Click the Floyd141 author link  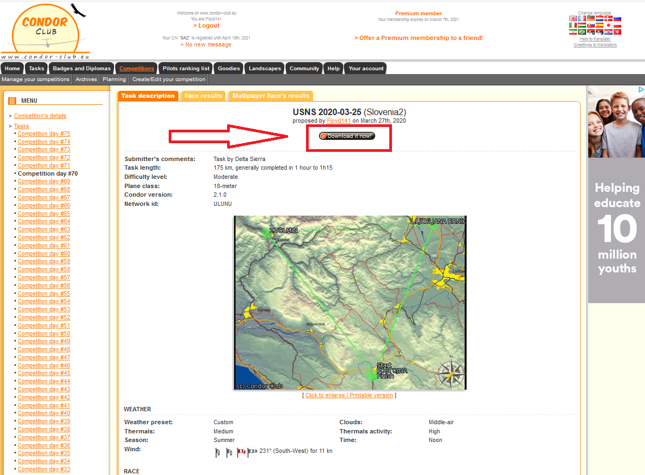[338, 121]
